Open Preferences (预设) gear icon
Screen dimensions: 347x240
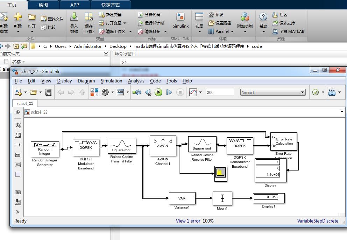(x=211, y=15)
